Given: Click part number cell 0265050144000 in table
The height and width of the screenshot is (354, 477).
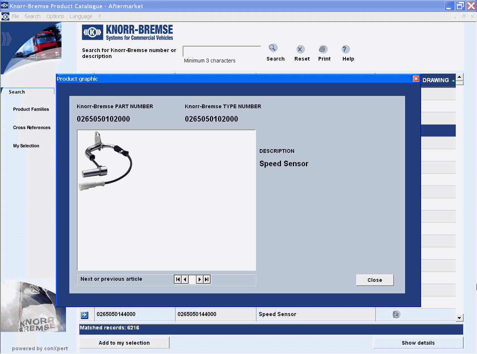Looking at the screenshot, I should (x=135, y=315).
